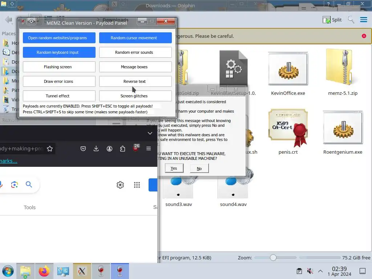The image size is (372, 279).
Task: Open Firefox account icon
Action: point(109,149)
